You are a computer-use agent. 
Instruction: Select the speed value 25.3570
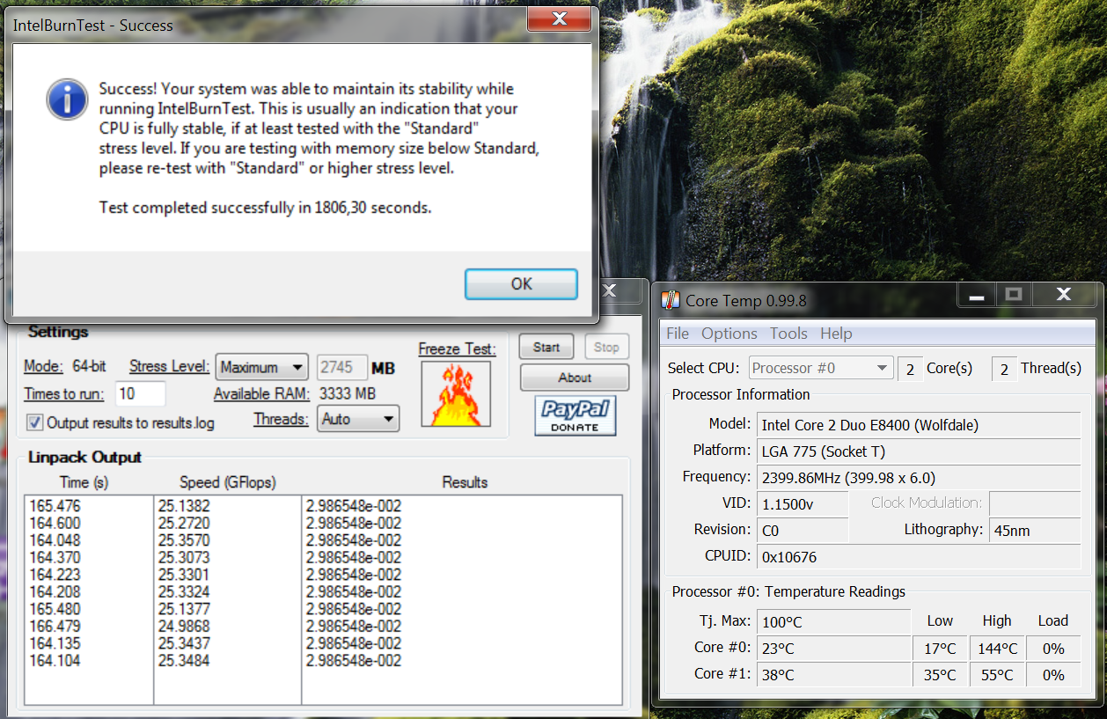point(184,540)
